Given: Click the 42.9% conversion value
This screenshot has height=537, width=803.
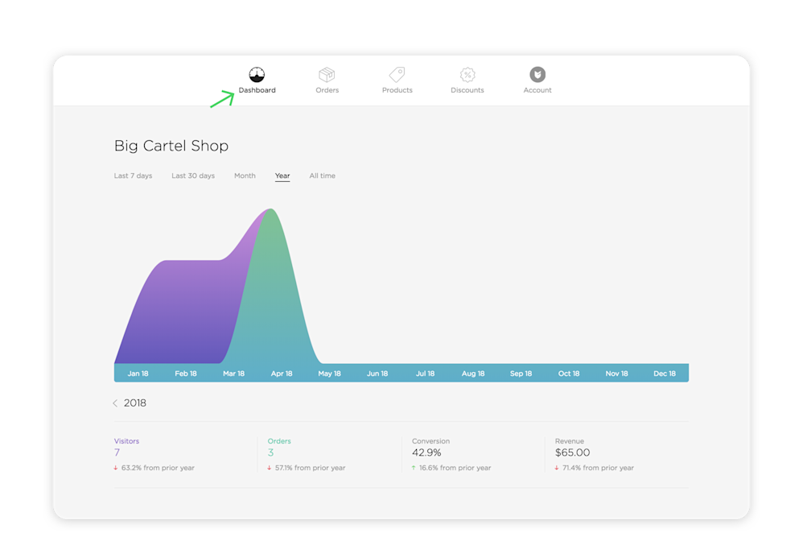Looking at the screenshot, I should tap(426, 452).
